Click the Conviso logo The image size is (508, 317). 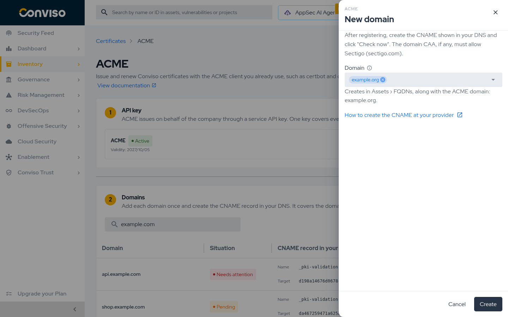pos(42,13)
